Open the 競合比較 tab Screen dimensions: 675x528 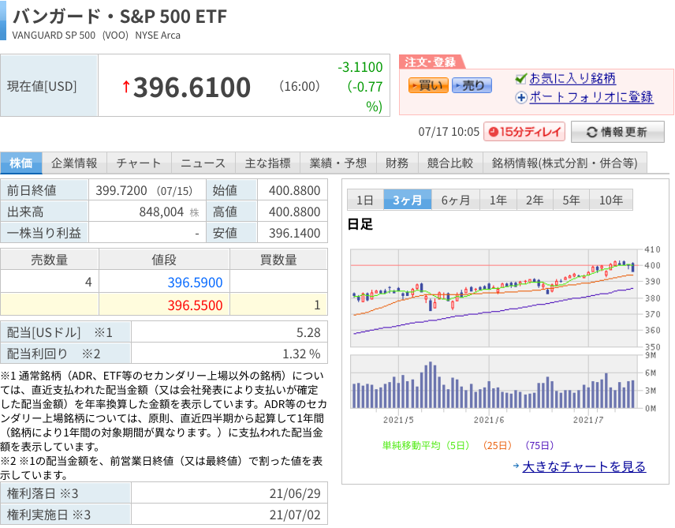click(x=450, y=163)
